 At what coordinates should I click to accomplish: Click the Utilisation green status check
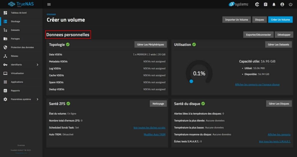tap(194, 44)
